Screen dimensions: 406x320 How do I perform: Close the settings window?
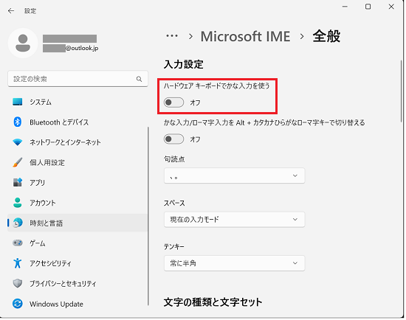point(391,7)
